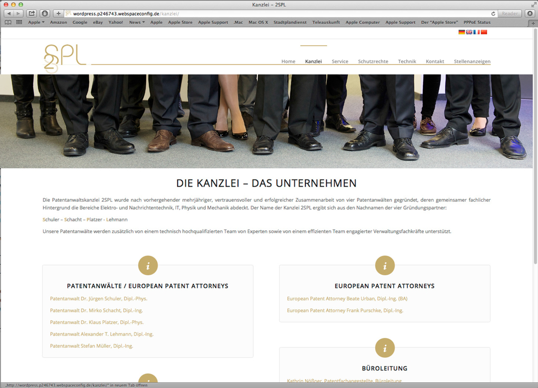Open Top Sites grid icon

[x=19, y=22]
